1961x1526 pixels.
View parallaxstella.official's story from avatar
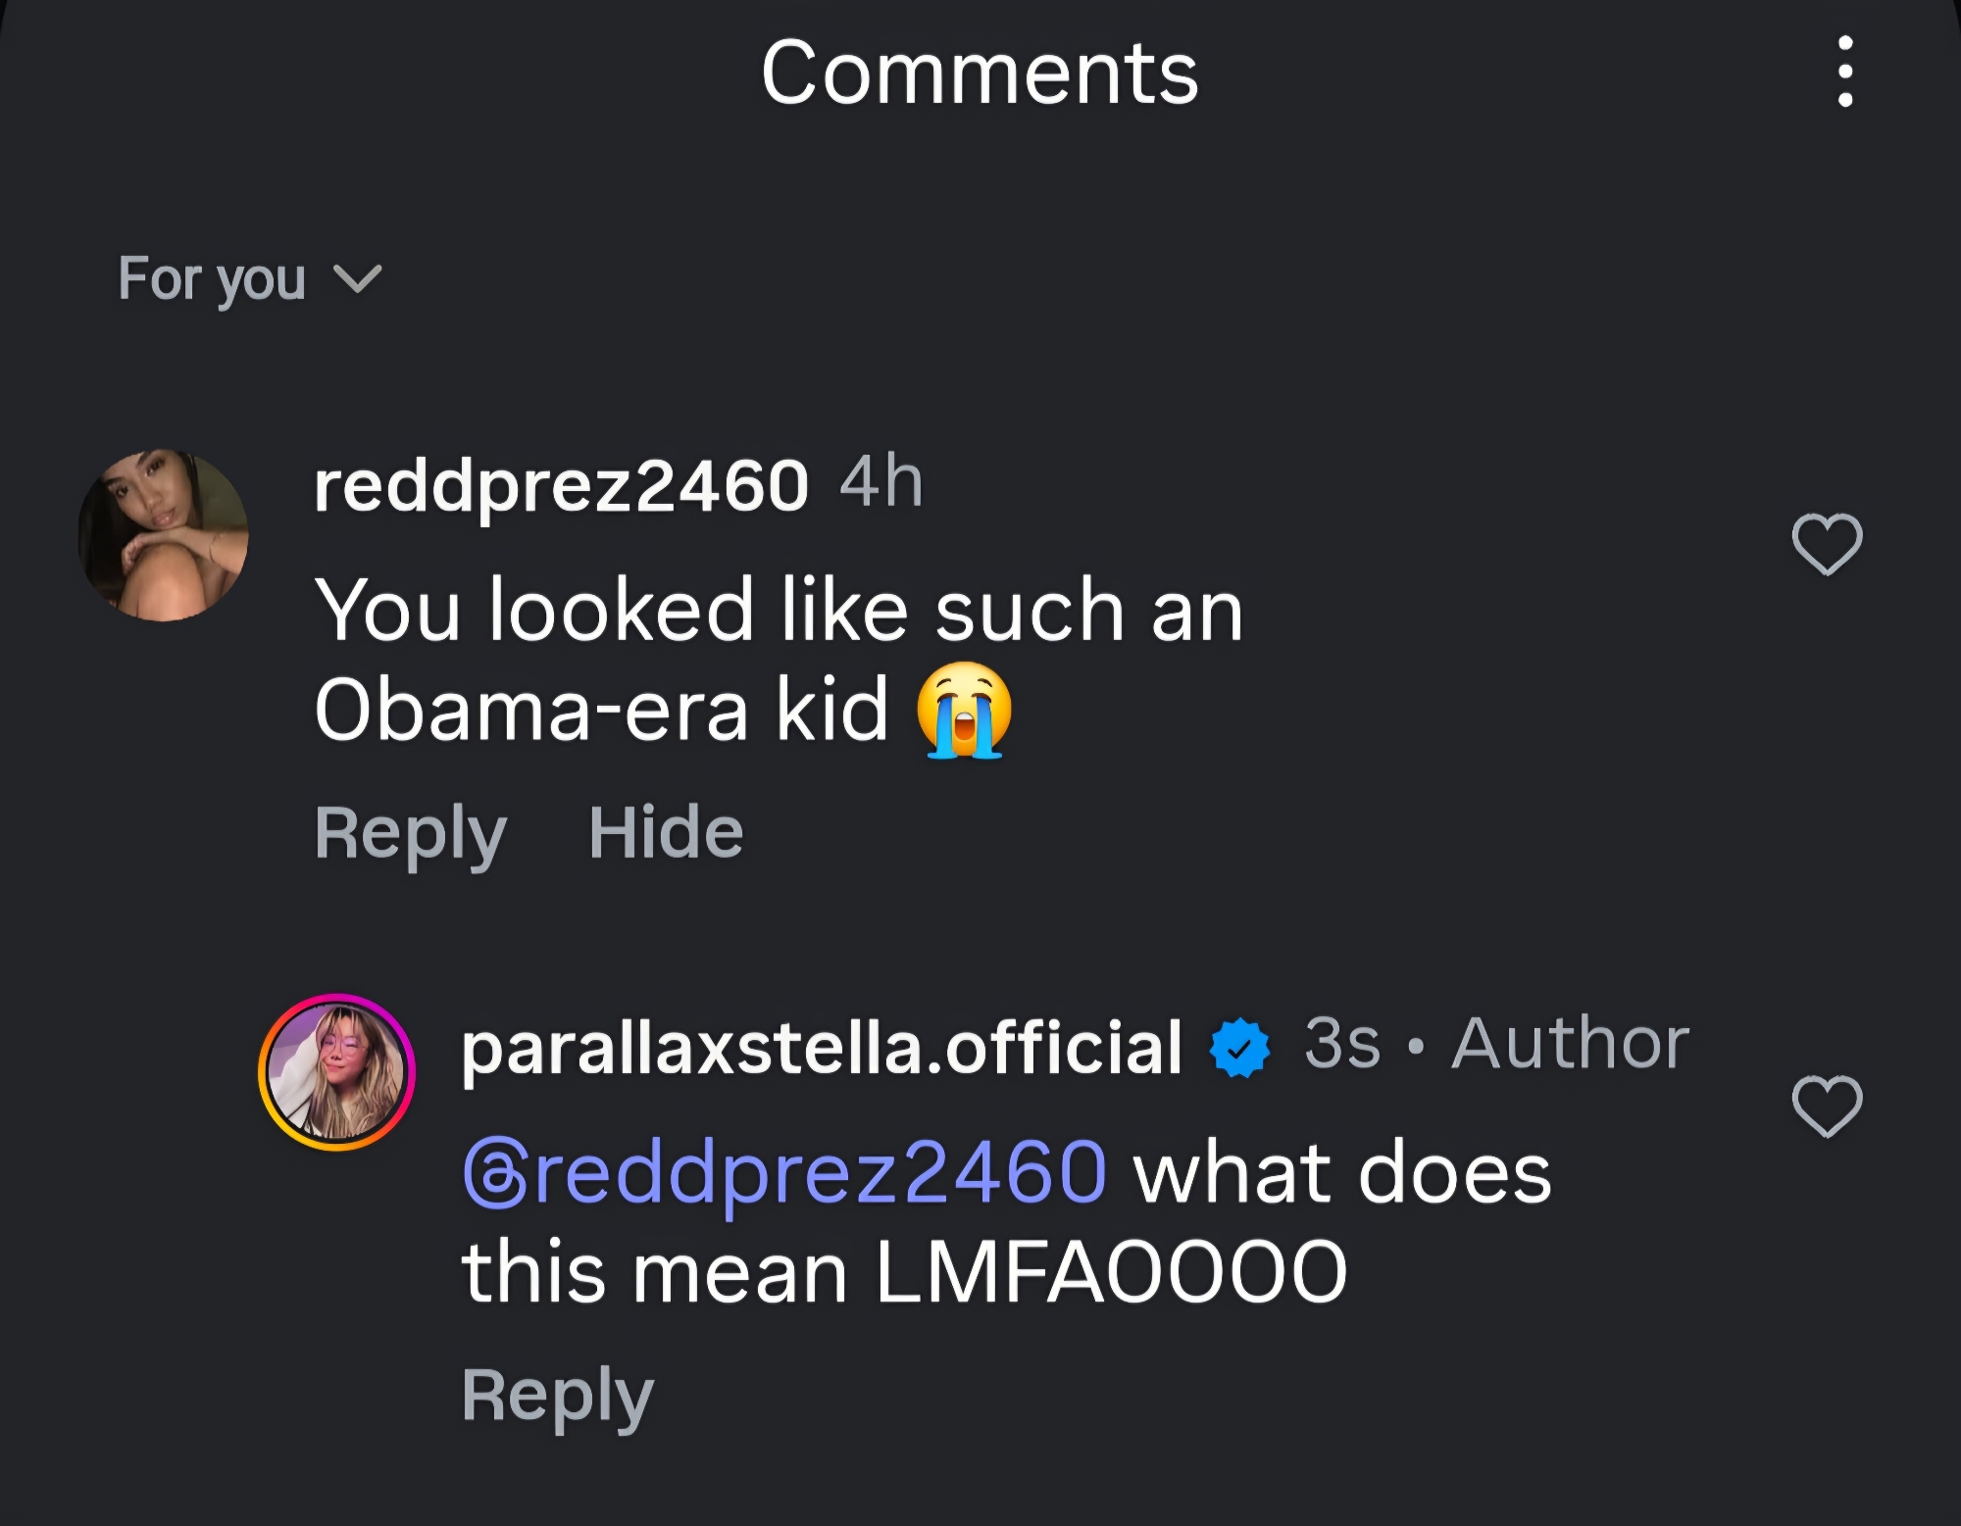(336, 1071)
